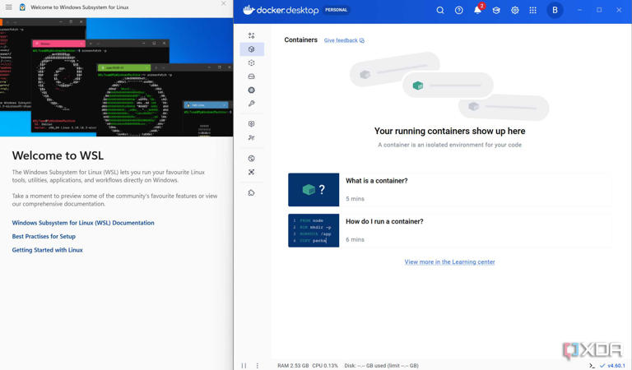Open the help question mark icon

[458, 10]
